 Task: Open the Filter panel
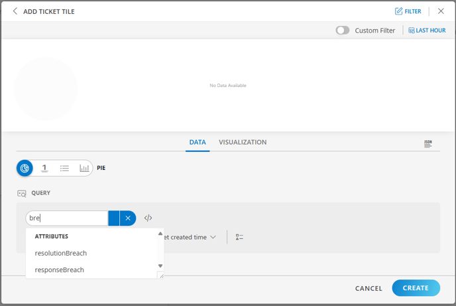click(x=408, y=11)
